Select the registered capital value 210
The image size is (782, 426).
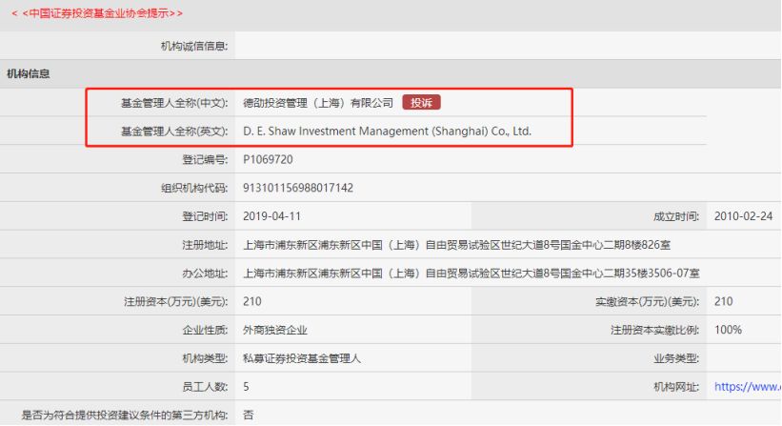[251, 301]
